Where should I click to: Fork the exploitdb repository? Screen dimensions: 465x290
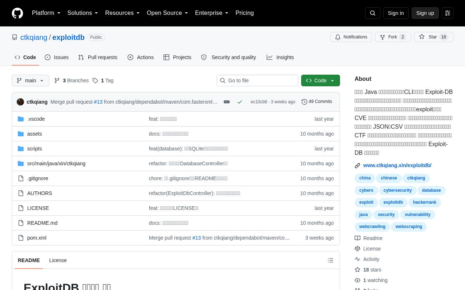(x=393, y=37)
